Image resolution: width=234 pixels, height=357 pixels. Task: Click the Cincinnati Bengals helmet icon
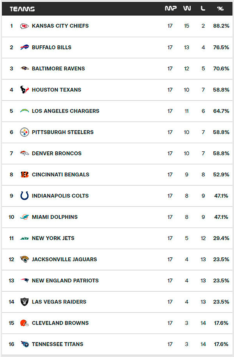coord(25,174)
